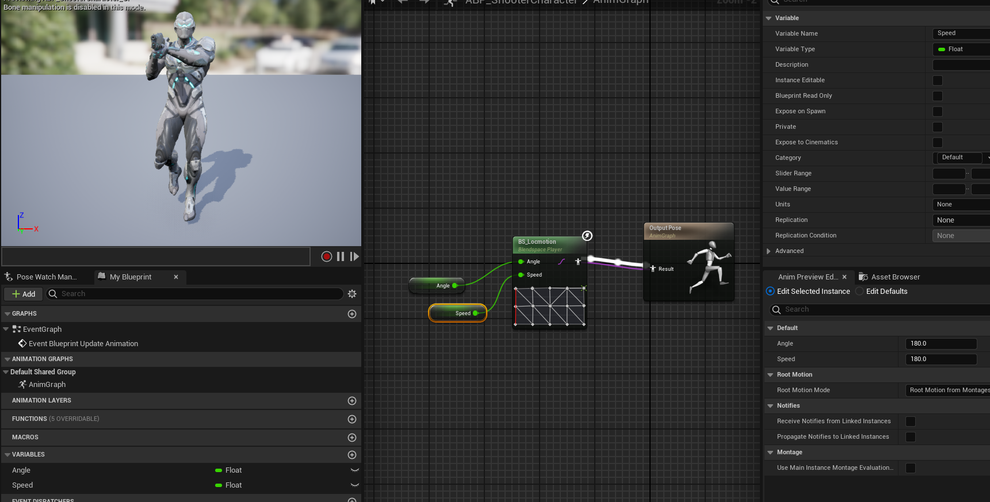Switch to Pose Watch Manager tab
990x502 pixels.
tap(46, 277)
